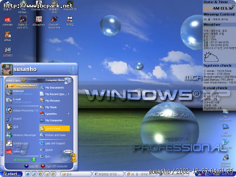This screenshot has width=236, height=177.
Task: Open the Run... dialog entry
Action: tap(46, 156)
